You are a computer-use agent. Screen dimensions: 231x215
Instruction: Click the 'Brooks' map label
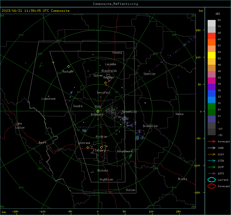[x=182, y=179]
